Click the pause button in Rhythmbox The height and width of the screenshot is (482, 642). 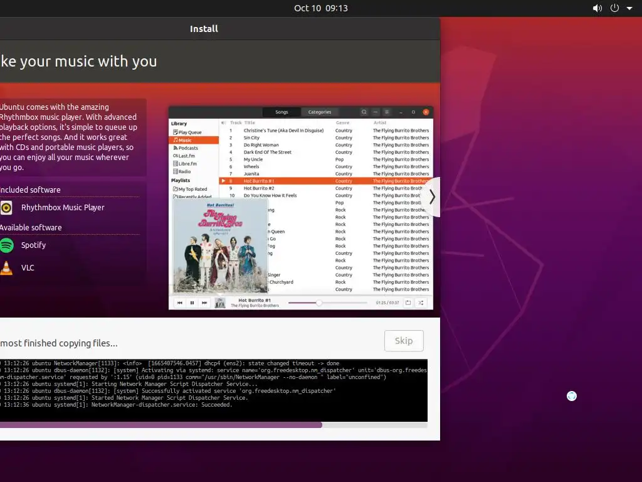point(192,303)
